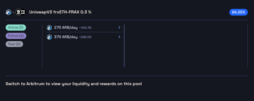Click ARB icon beside 270 ARB/day
The width and height of the screenshot is (254, 101).
[49, 28]
